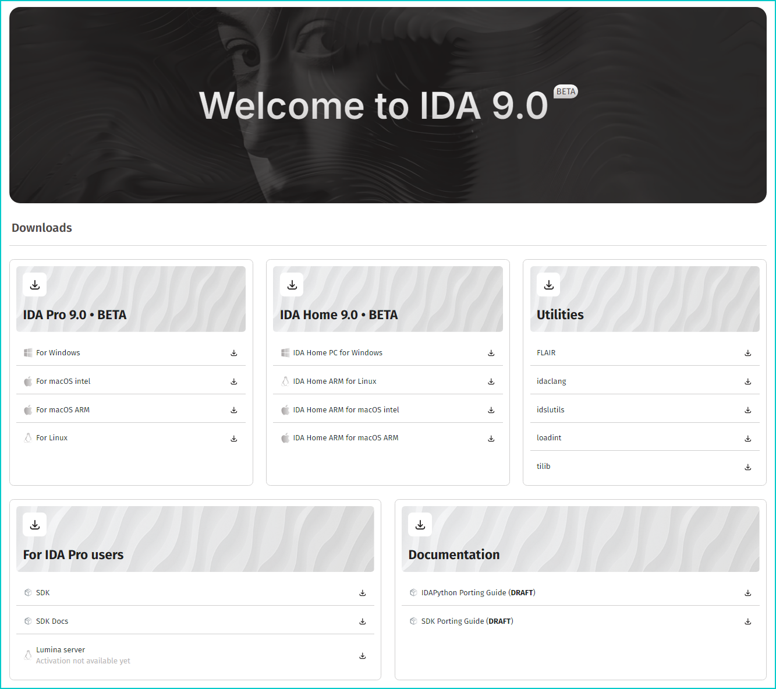Open the tilib utility link
The height and width of the screenshot is (689, 776).
pos(544,467)
